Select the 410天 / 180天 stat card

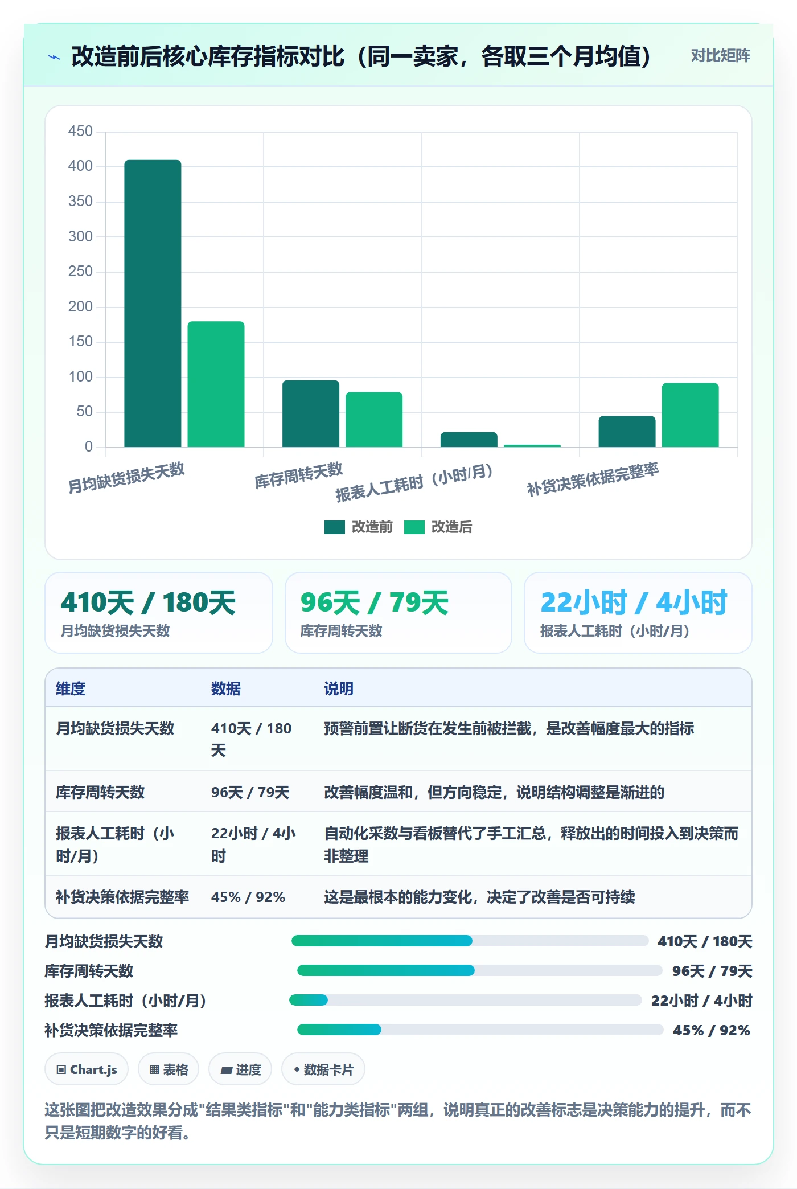pos(159,613)
